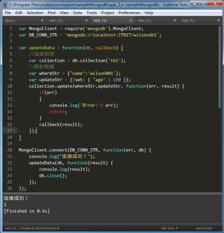
Task: Click the vertical editor scrollbar thumb
Action: click(220, 67)
